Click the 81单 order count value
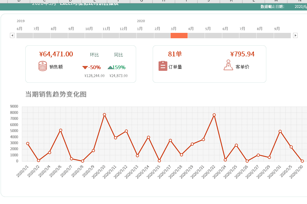The width and height of the screenshot is (307, 204). 175,54
